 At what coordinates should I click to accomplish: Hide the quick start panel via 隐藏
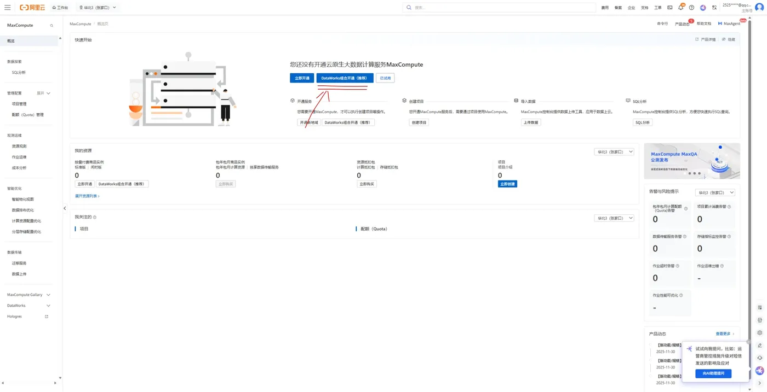[x=729, y=39]
